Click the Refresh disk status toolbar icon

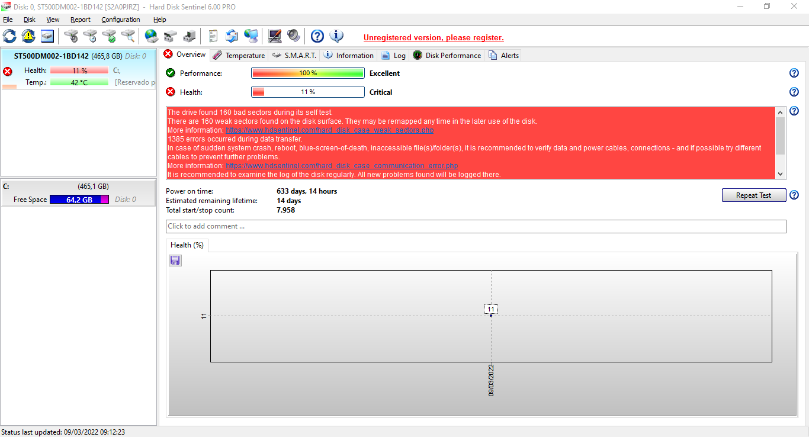10,36
